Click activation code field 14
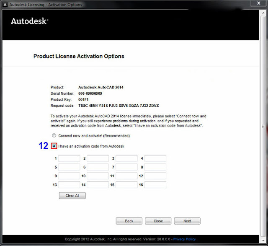This screenshot has width=268, height=246. pos(98,185)
